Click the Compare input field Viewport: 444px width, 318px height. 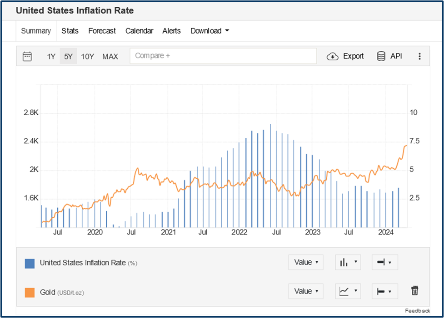tap(223, 56)
